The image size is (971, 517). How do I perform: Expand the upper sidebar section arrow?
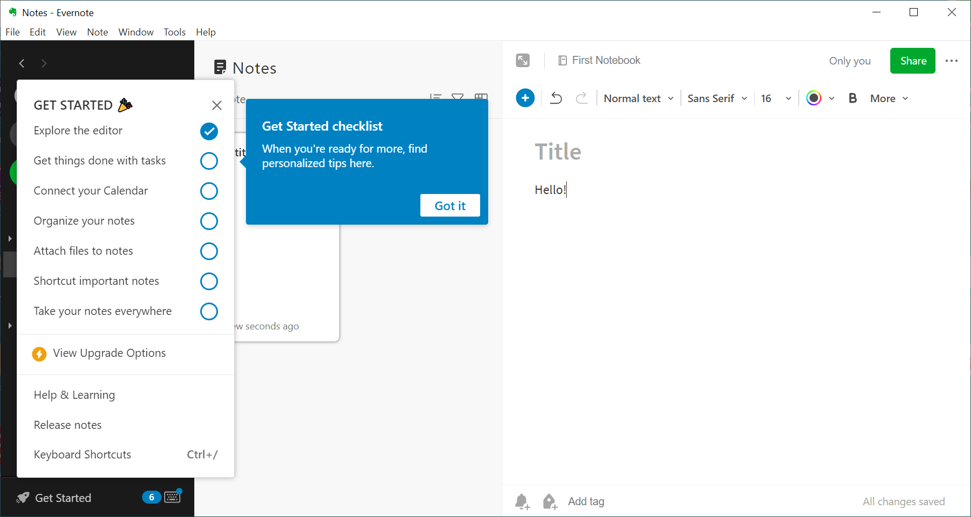point(10,238)
